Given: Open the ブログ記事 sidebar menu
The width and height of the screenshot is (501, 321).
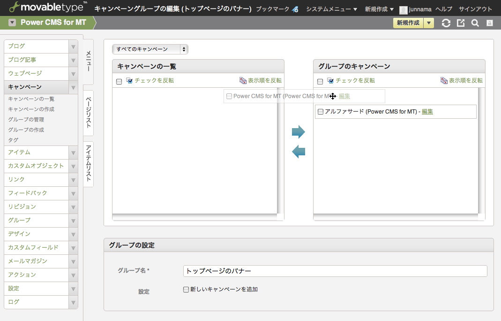Looking at the screenshot, I should point(37,60).
